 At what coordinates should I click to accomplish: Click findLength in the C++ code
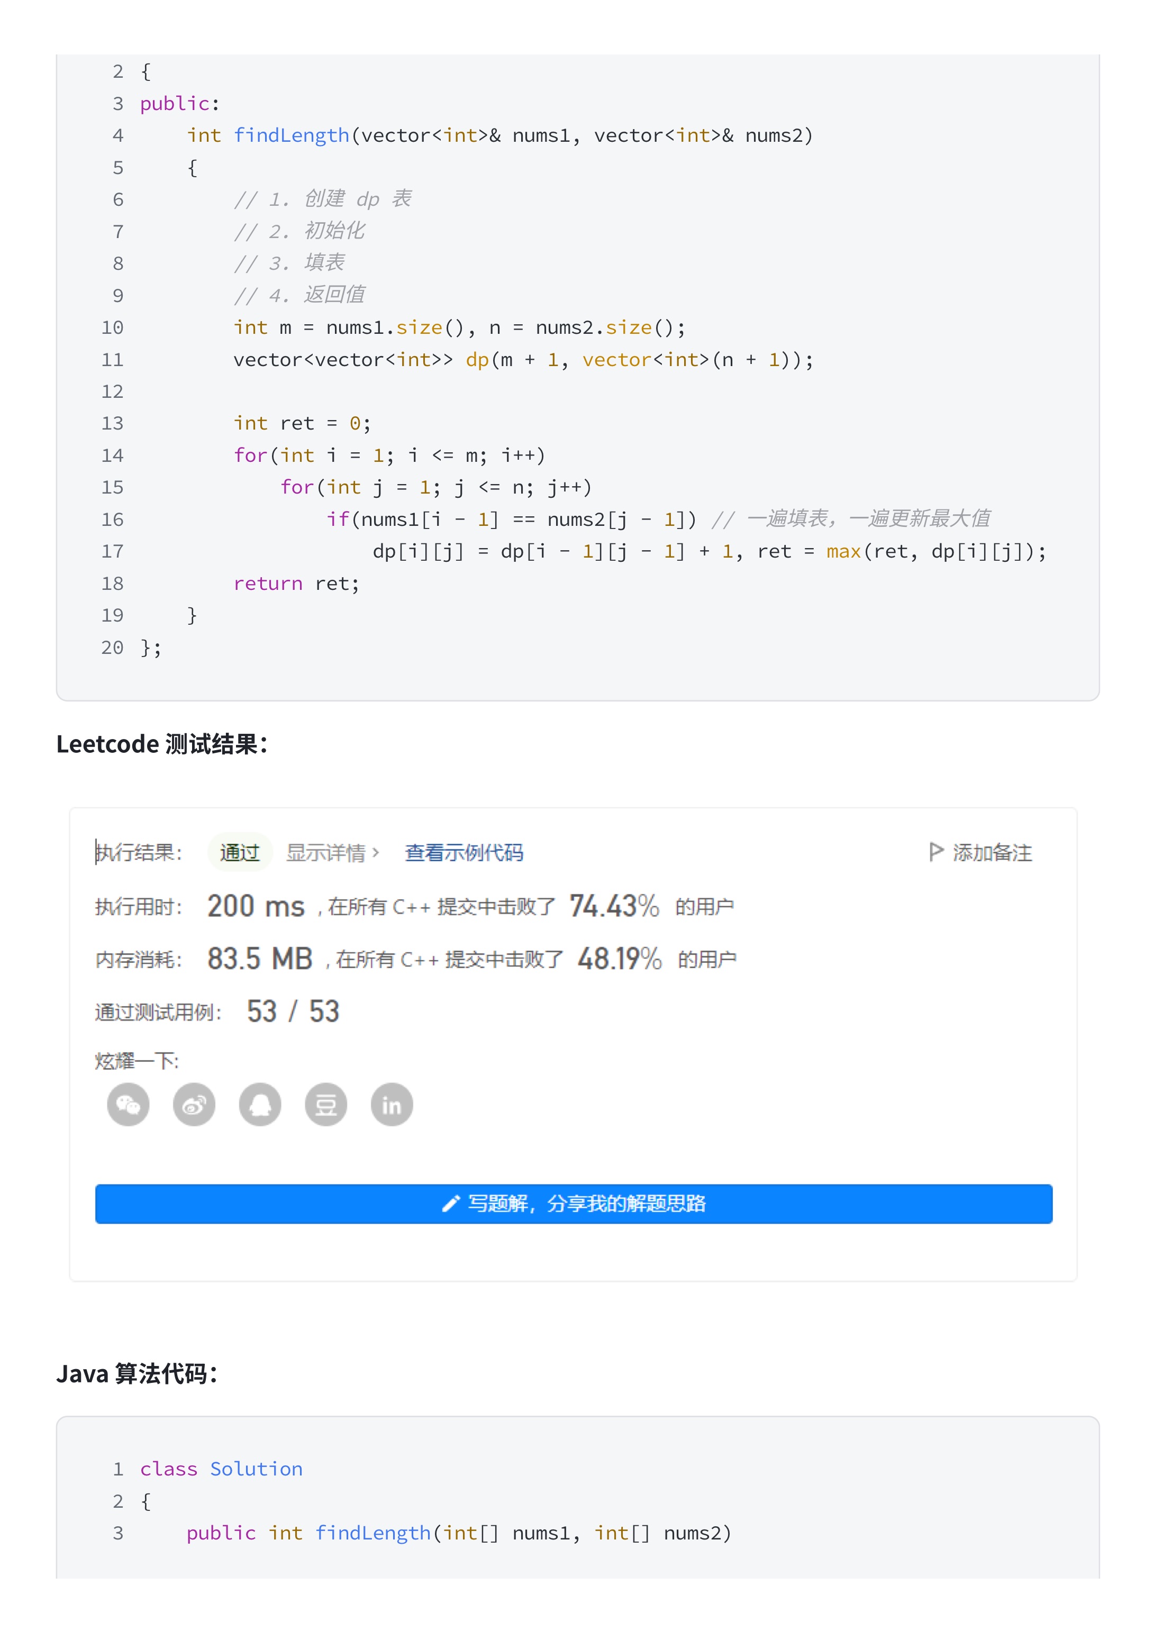292,135
